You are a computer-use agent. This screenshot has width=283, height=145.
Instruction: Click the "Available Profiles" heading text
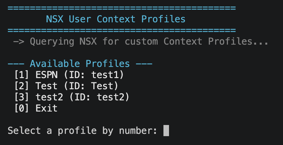(x=80, y=63)
